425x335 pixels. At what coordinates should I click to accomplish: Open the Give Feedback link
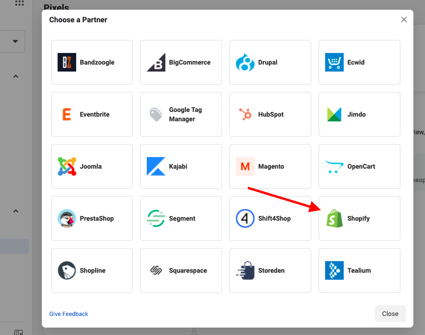[69, 314]
